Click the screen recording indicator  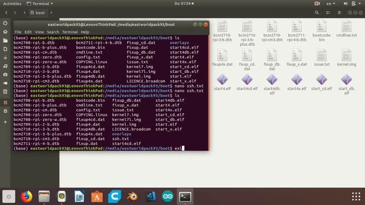click(x=317, y=3)
